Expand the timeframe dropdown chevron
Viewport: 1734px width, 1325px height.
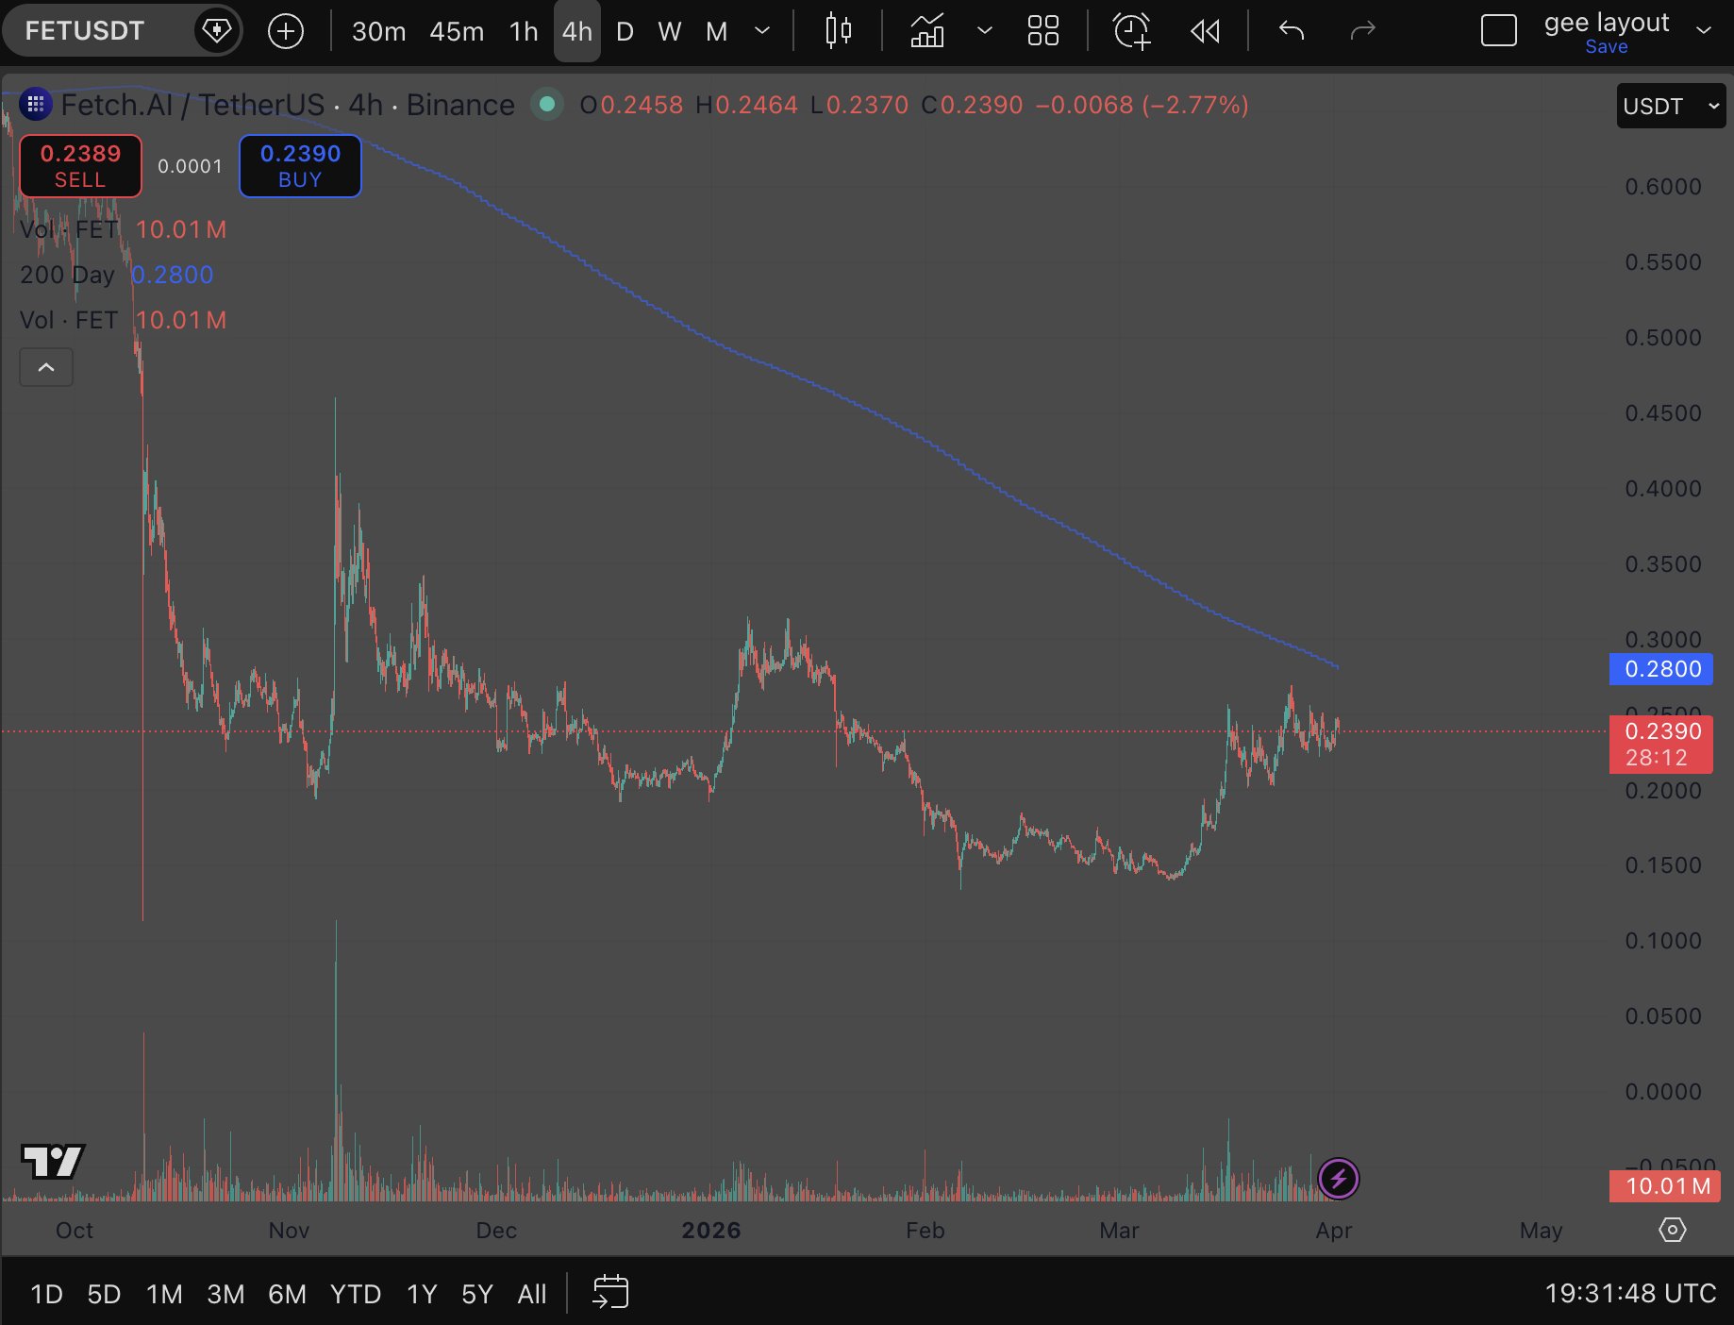762,31
